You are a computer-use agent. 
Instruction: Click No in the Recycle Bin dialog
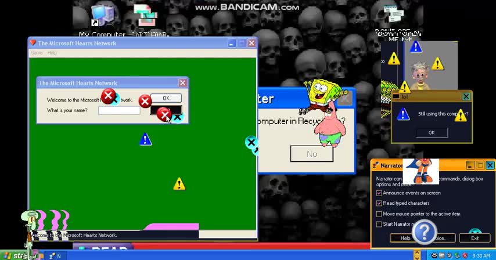pos(311,154)
